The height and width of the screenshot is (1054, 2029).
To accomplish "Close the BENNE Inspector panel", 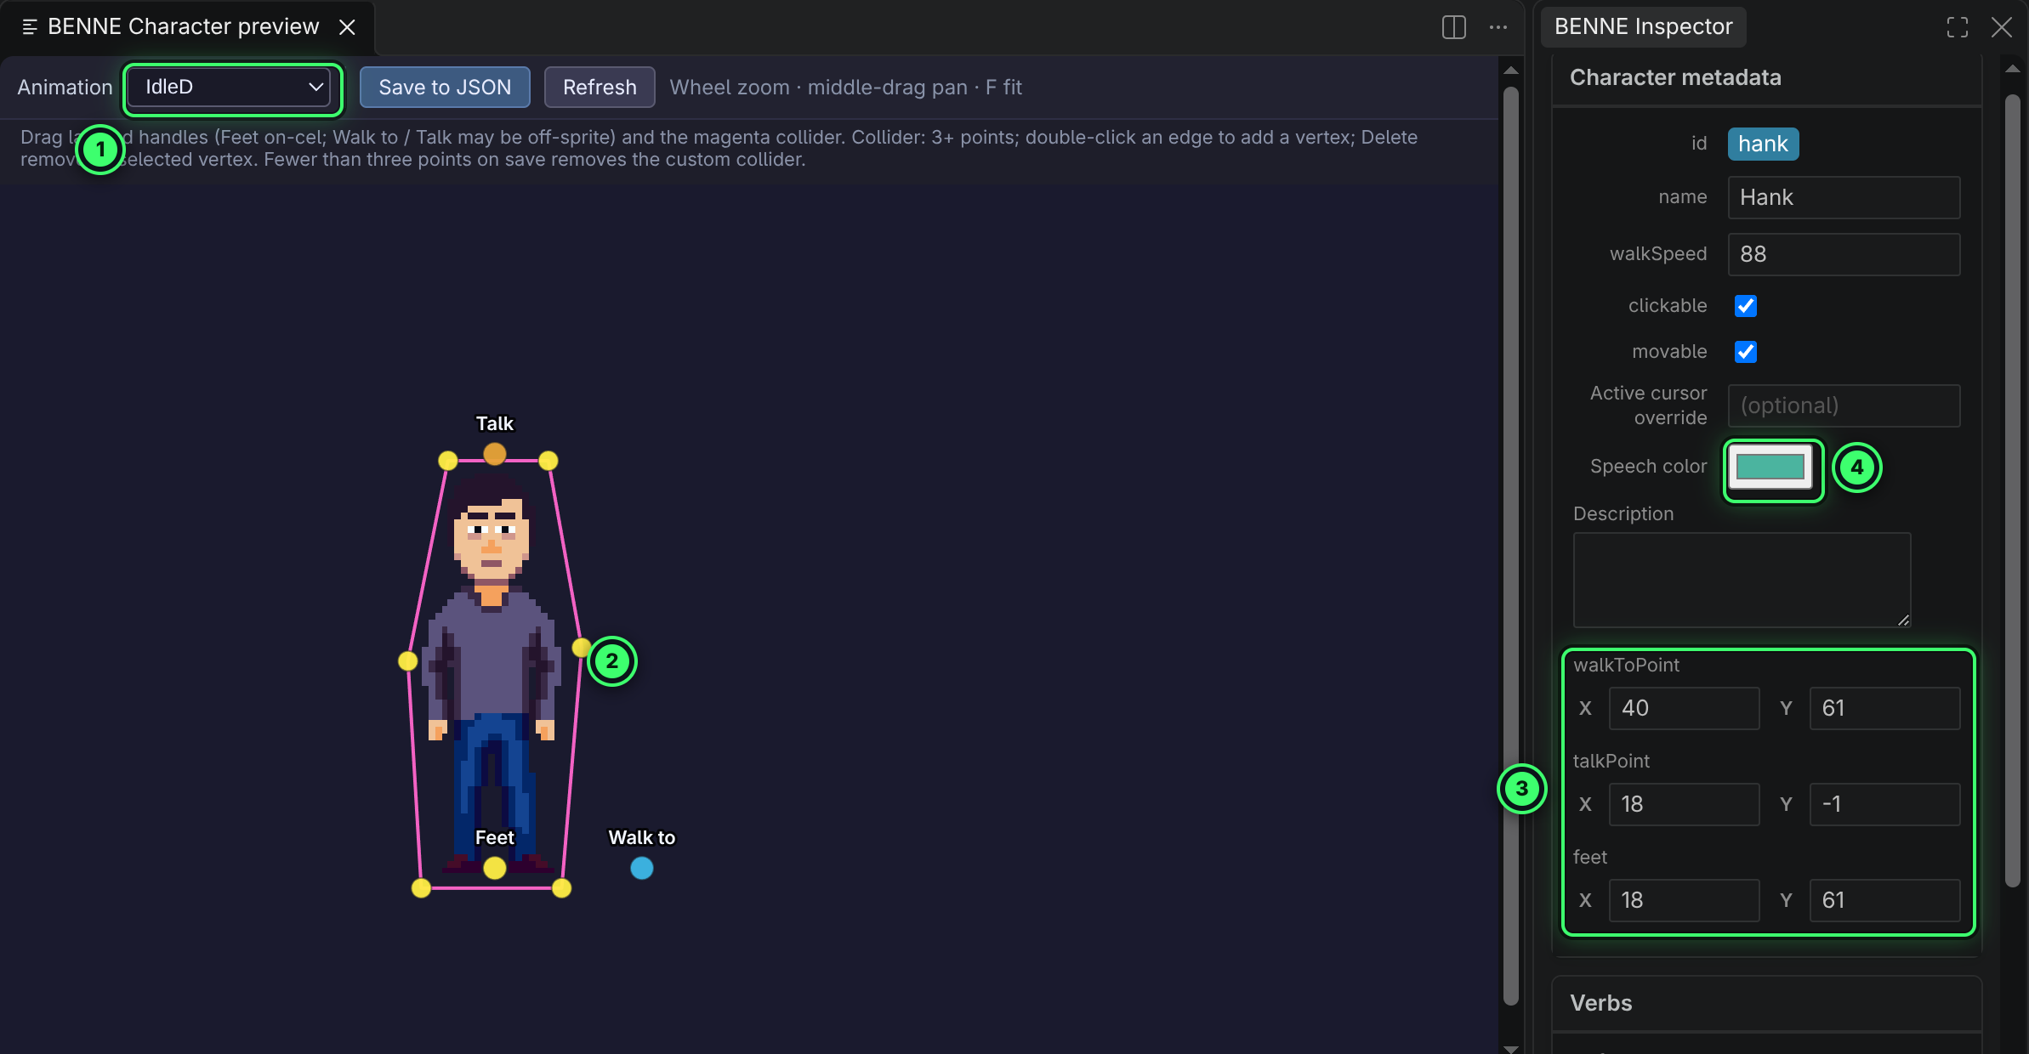I will click(2002, 27).
